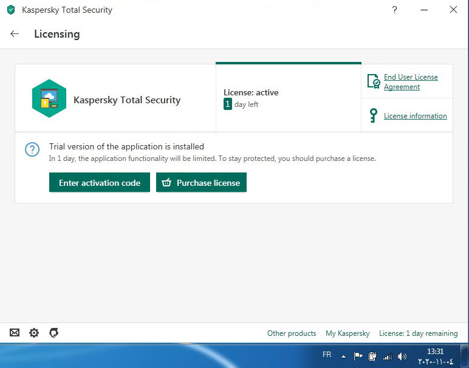Click the Show desktop strip at the taskbar end
Viewport: 469px width, 368px height.
coord(465,356)
